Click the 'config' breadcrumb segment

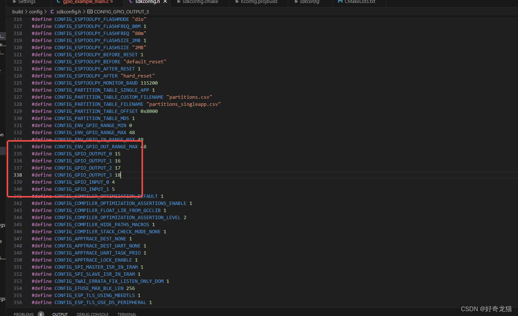click(36, 12)
